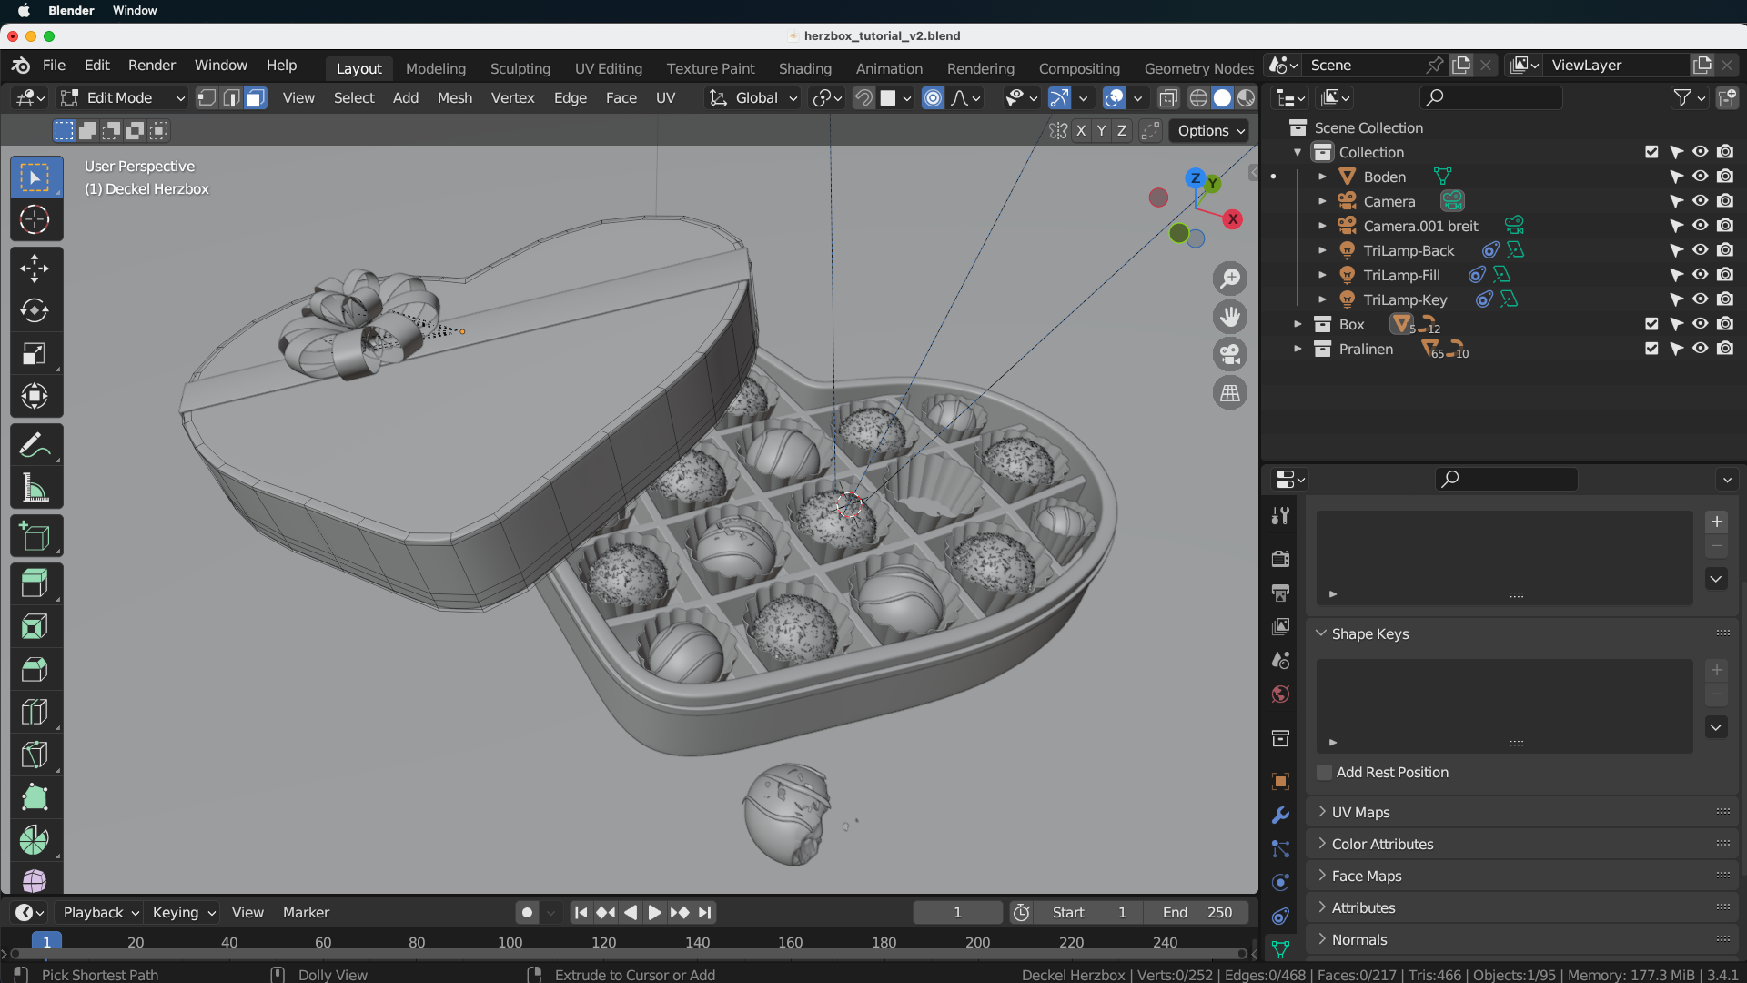Select the Poly Build tool
Image resolution: width=1747 pixels, height=983 pixels.
[35, 798]
